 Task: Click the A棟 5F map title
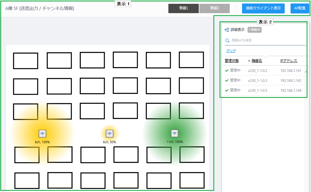[39, 8]
